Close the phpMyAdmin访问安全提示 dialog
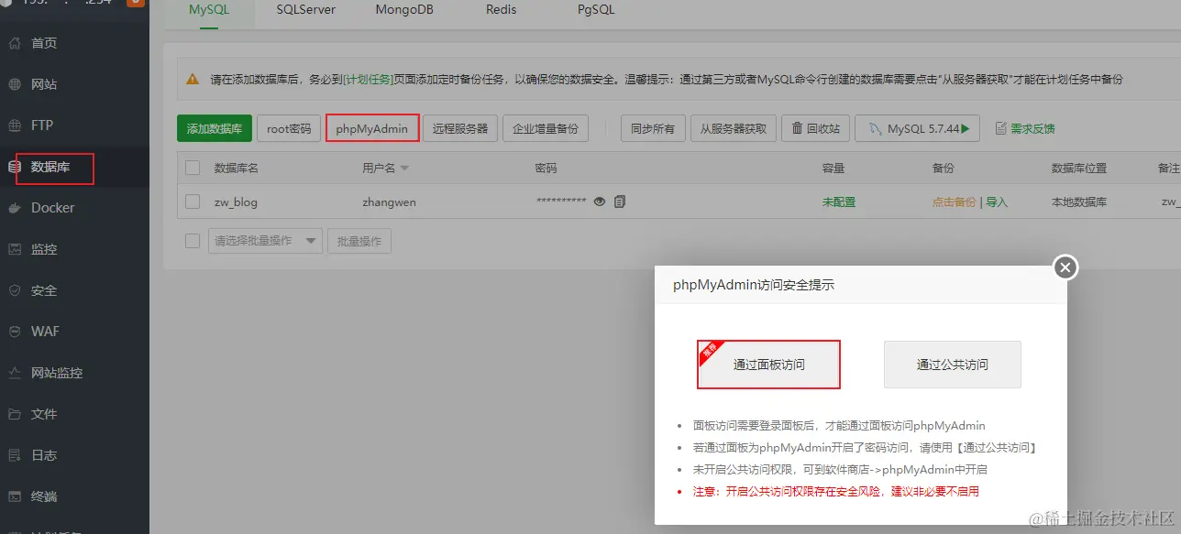 [x=1065, y=267]
